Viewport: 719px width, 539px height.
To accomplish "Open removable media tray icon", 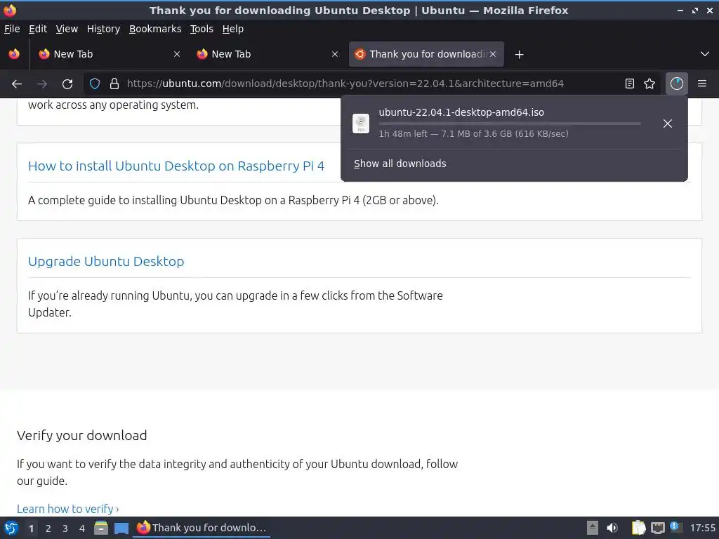I will coord(593,528).
